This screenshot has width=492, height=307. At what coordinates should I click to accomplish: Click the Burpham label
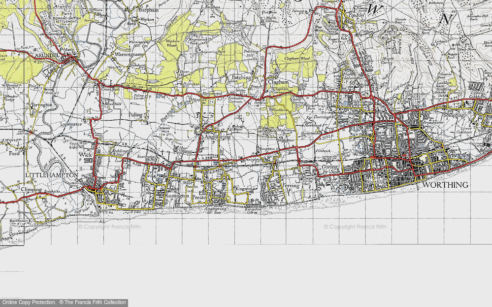pos(148,10)
